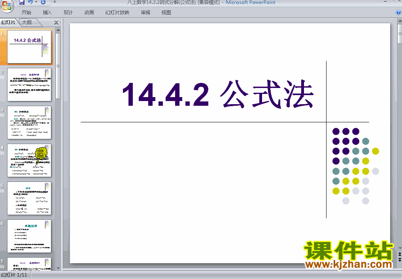Save the presentation from the quick access toolbar
This screenshot has height=279, width=402.
click(x=22, y=2)
